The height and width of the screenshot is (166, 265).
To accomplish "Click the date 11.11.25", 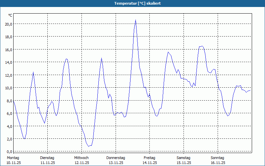I will 48,163.
